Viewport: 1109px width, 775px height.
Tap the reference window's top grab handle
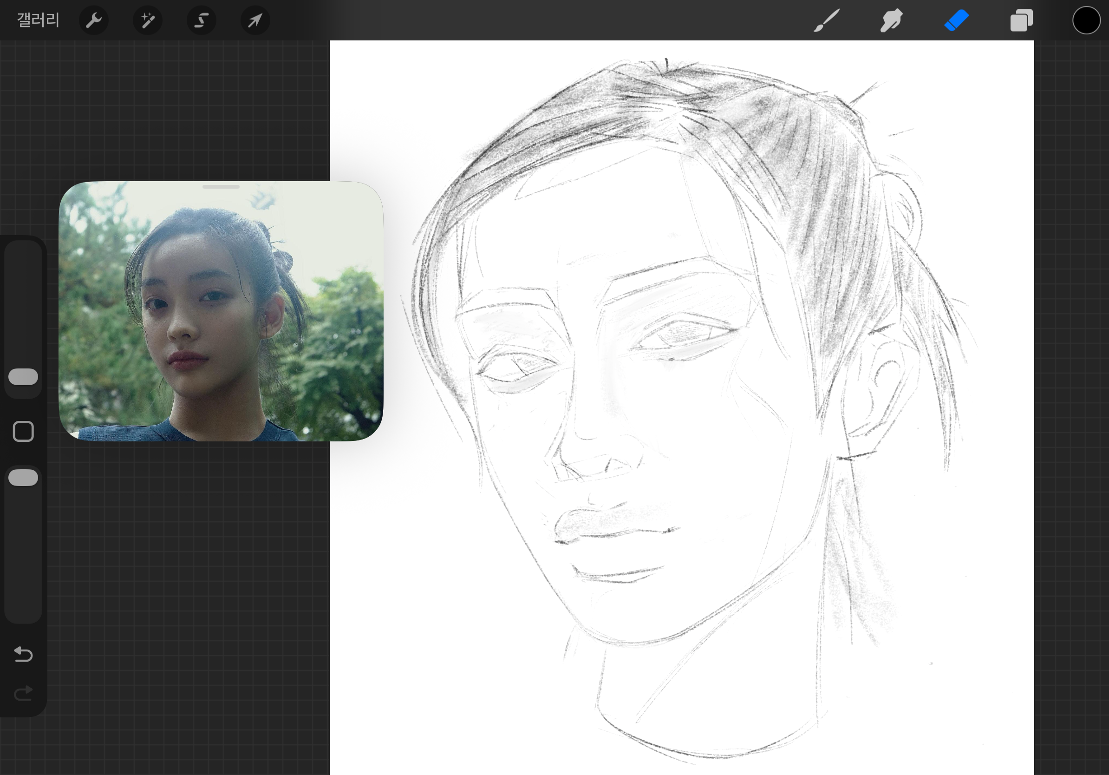tap(221, 186)
